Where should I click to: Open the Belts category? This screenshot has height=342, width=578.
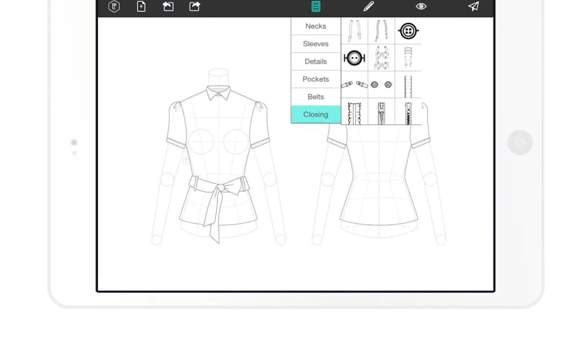[x=316, y=97]
